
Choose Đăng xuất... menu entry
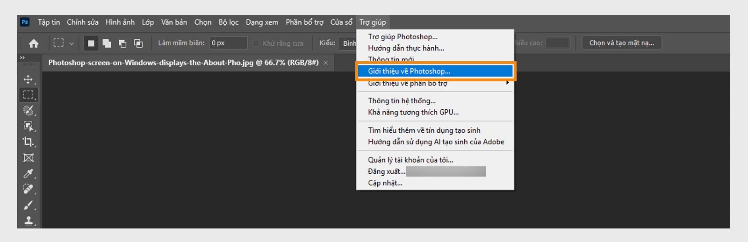click(x=435, y=171)
